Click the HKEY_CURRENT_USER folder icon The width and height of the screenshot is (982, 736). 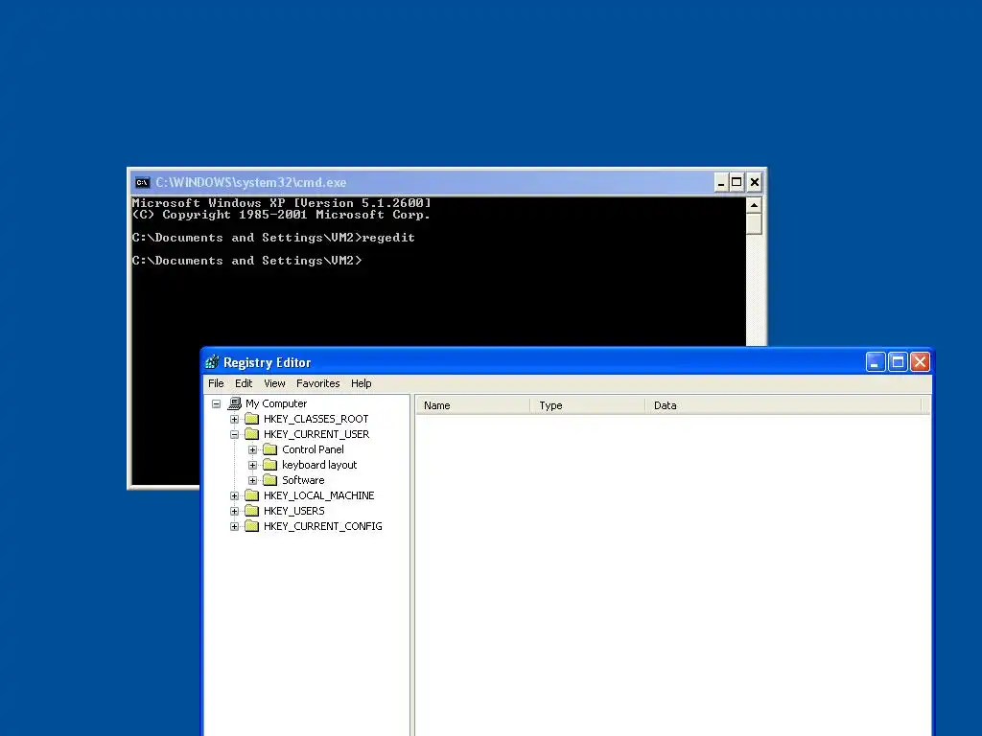point(252,434)
